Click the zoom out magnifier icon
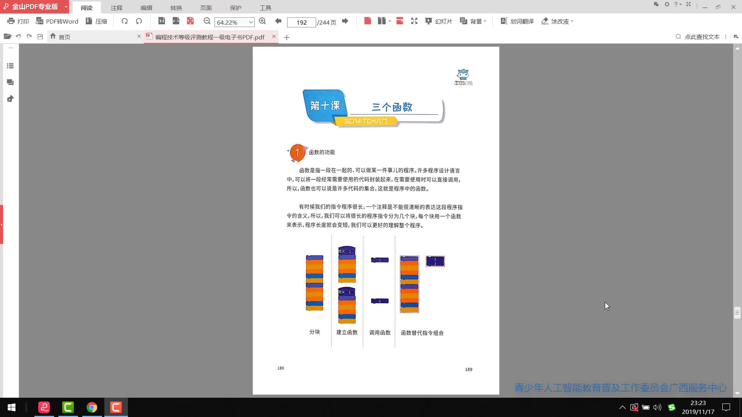Screen dimensions: 742x417 click(x=207, y=21)
